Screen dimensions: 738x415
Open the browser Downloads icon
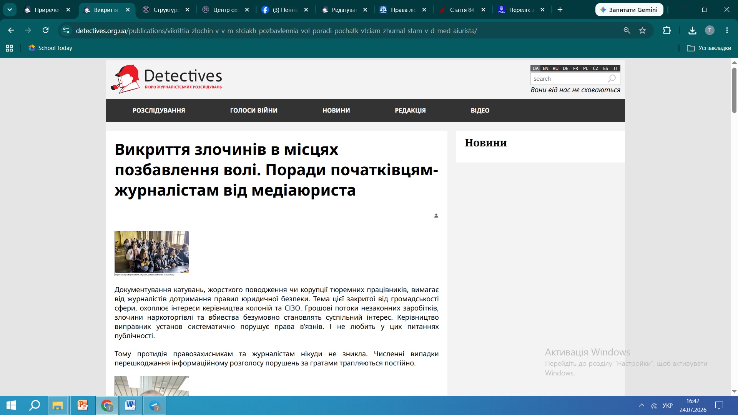pyautogui.click(x=692, y=30)
